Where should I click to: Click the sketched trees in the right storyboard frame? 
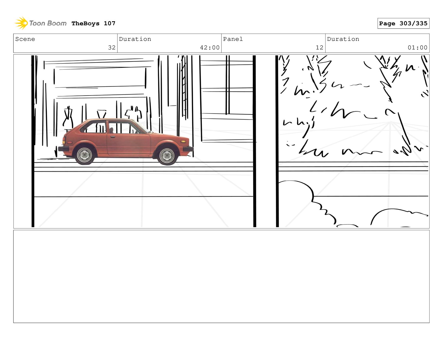pos(353,106)
